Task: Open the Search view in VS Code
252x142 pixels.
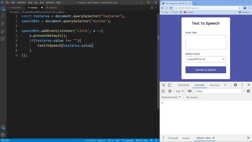Action: click(x=3, y=16)
